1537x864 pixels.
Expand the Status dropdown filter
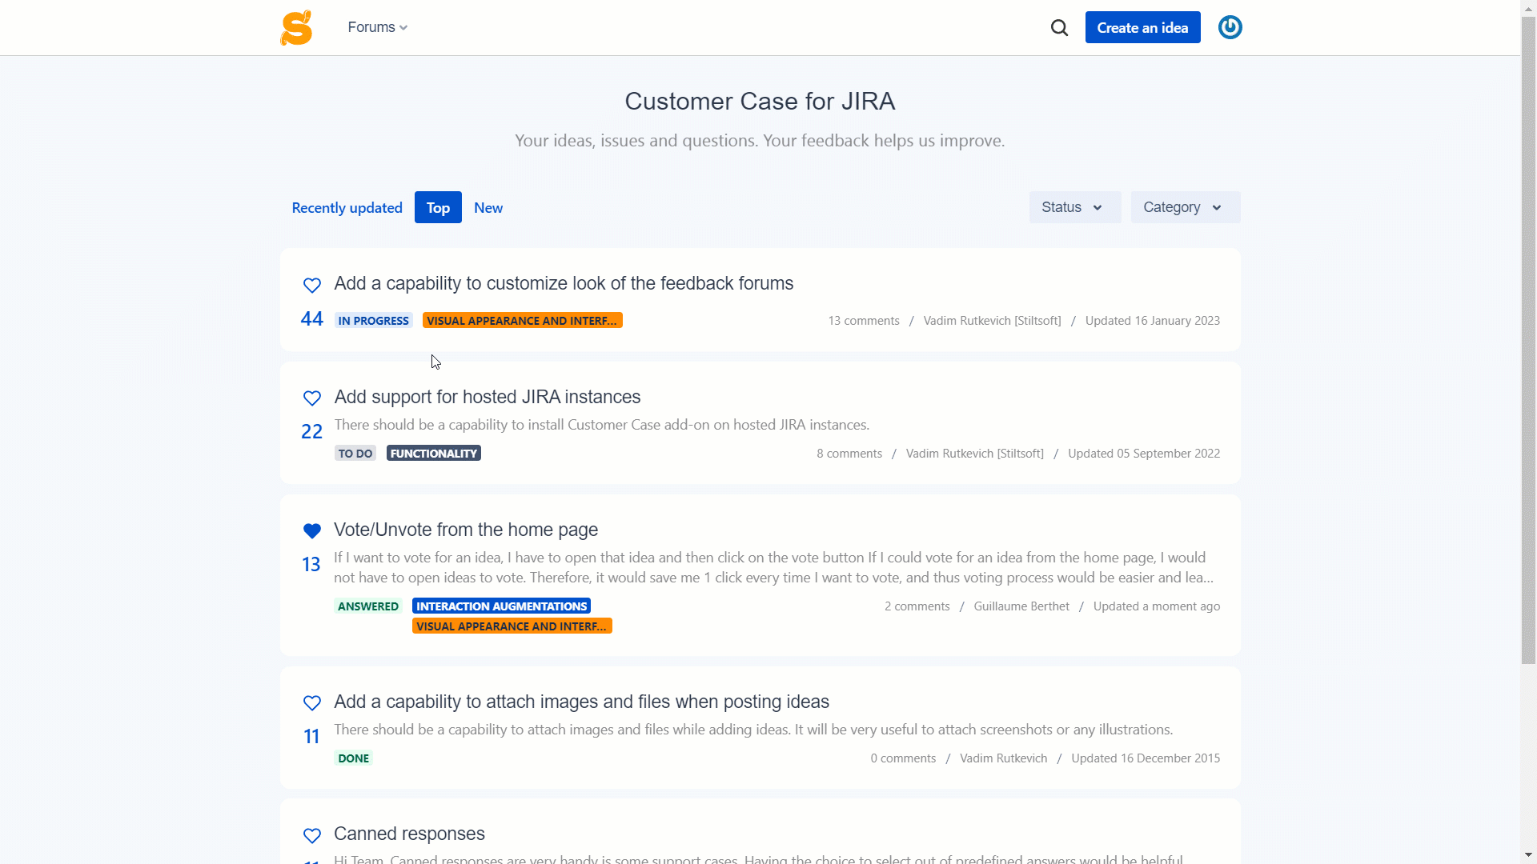pyautogui.click(x=1071, y=206)
